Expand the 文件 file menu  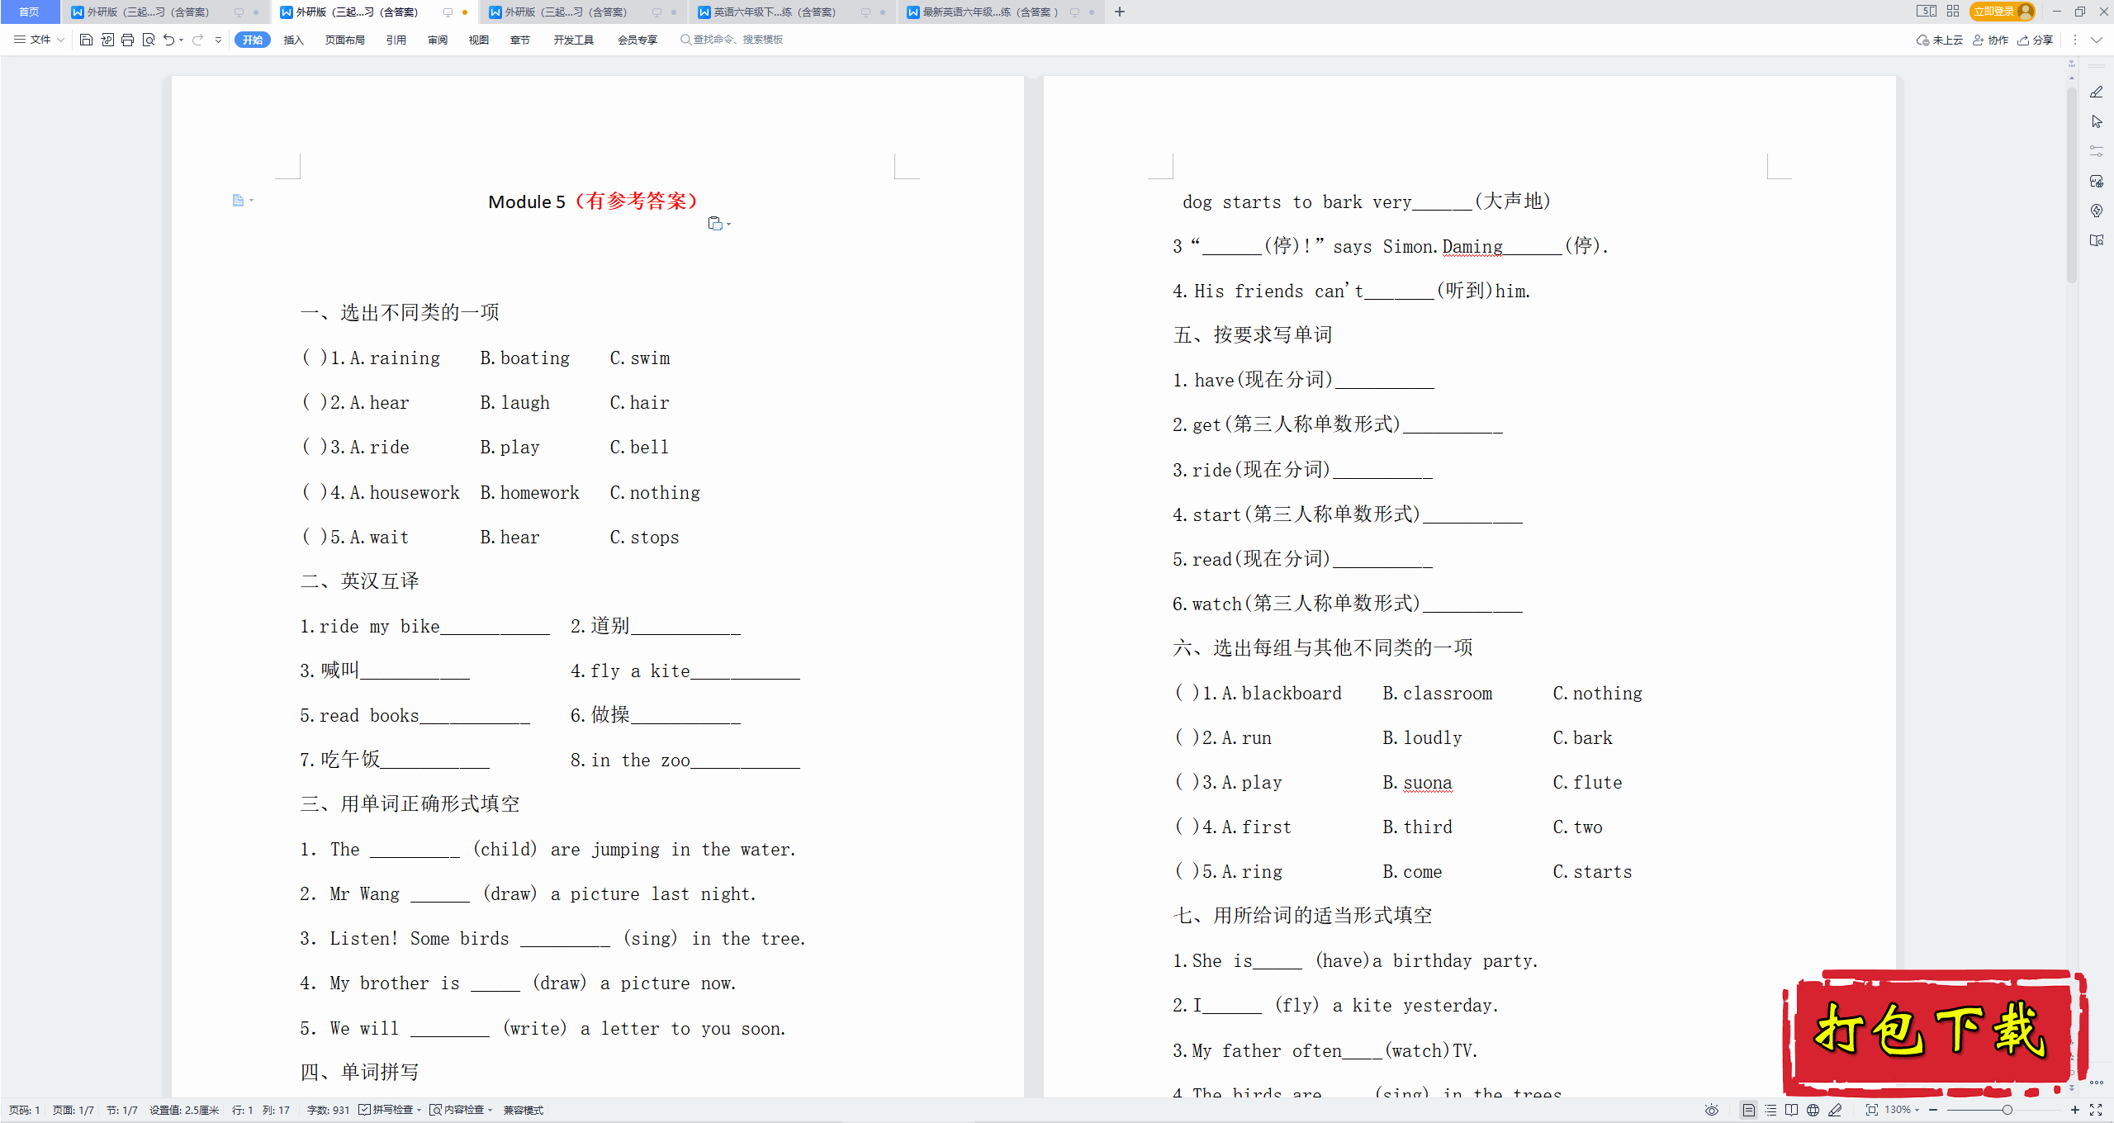pos(39,40)
